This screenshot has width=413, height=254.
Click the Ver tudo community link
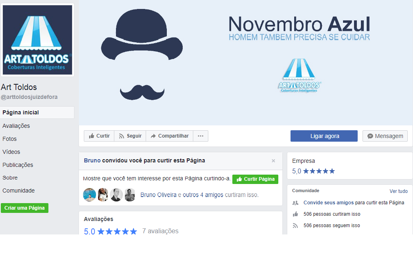(x=398, y=191)
